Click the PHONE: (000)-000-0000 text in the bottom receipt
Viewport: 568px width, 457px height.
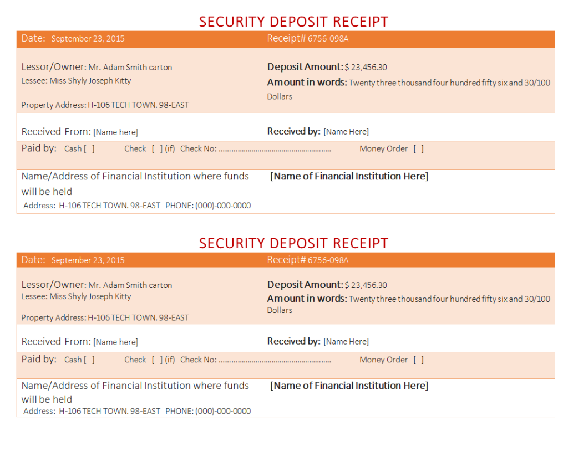tap(208, 412)
